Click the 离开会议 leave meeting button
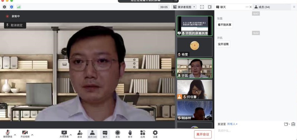297x140 pixels. pyautogui.click(x=203, y=134)
